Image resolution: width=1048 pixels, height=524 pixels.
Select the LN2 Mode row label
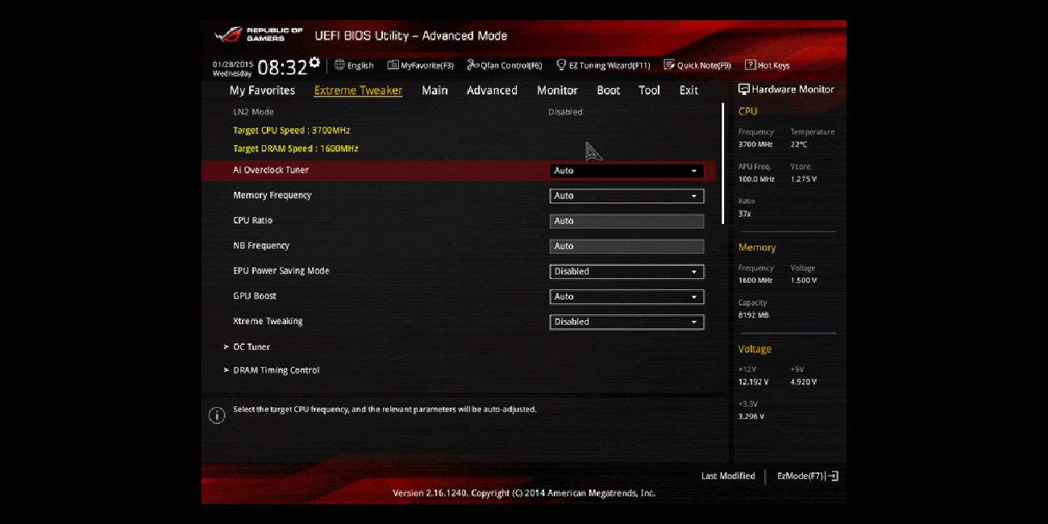point(253,112)
